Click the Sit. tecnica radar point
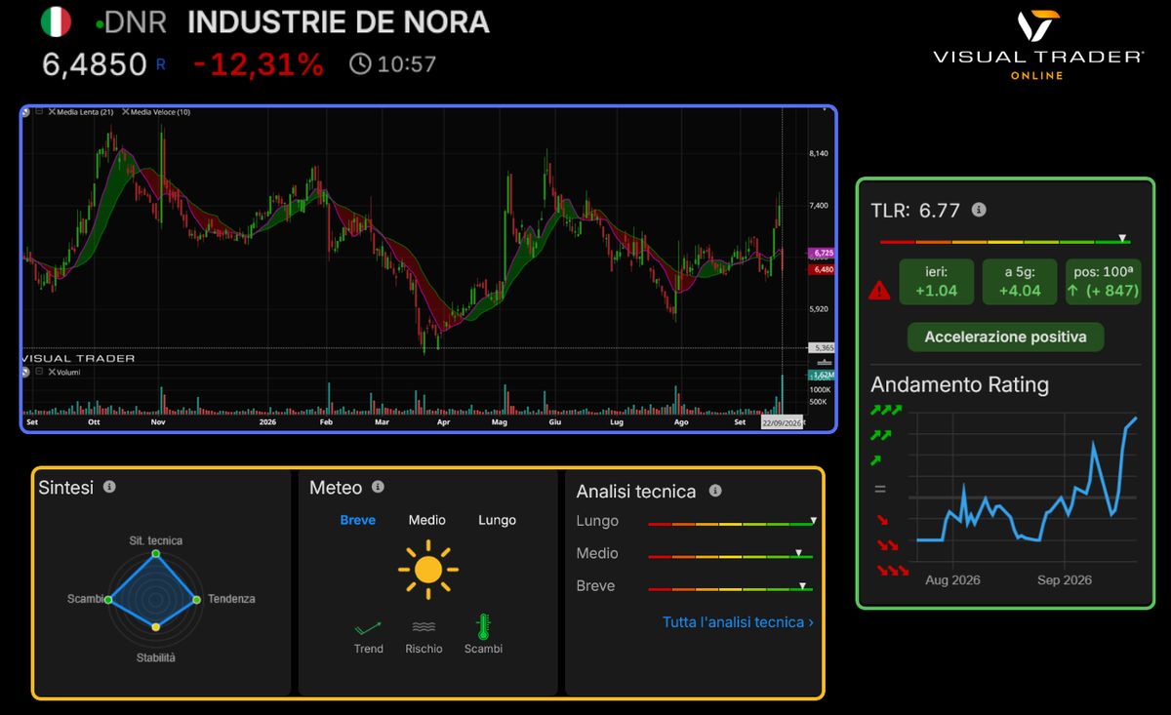This screenshot has width=1171, height=715. (x=154, y=553)
